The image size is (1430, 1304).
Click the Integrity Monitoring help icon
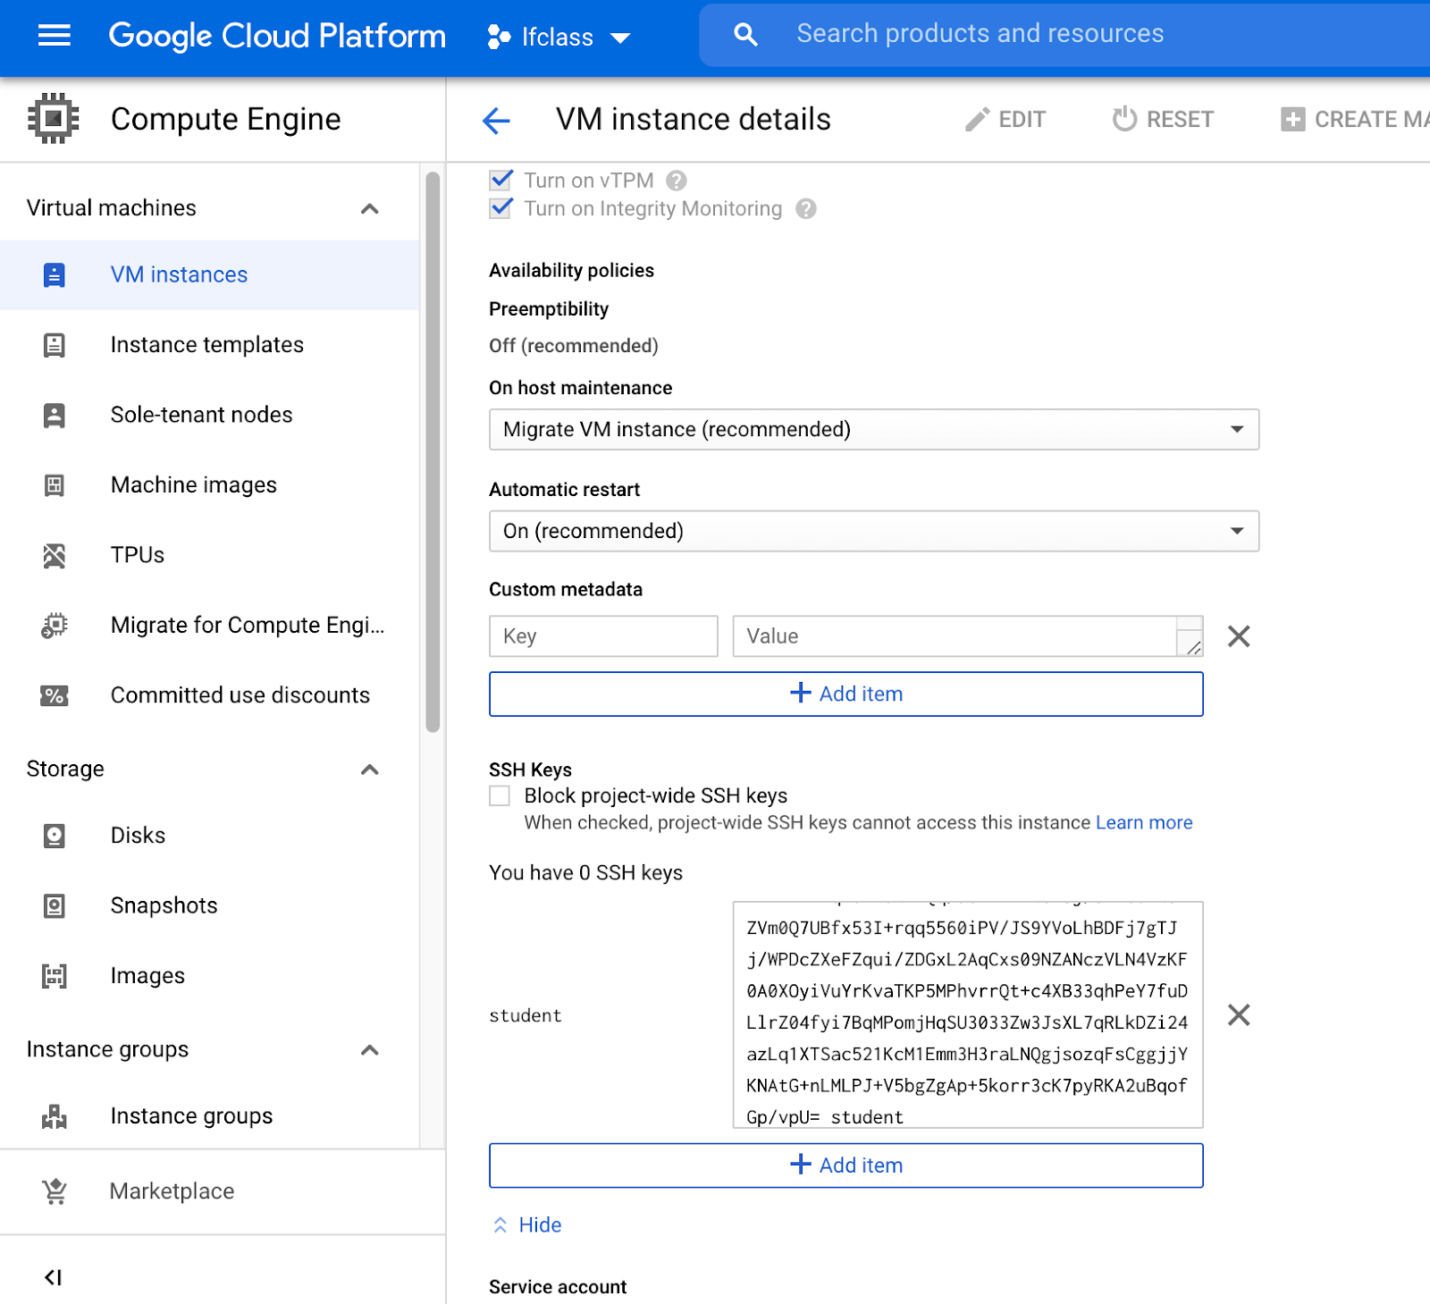tap(806, 208)
